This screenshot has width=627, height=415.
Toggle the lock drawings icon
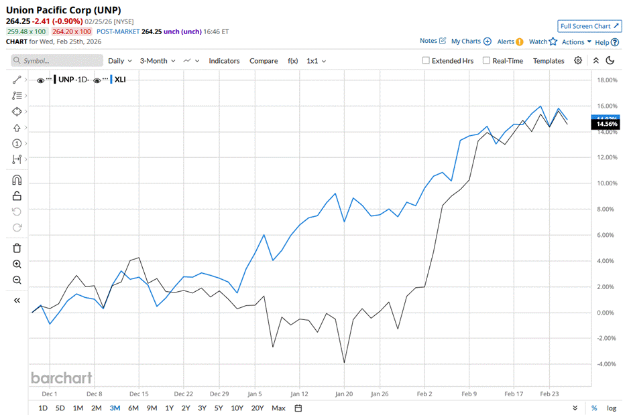pos(17,196)
